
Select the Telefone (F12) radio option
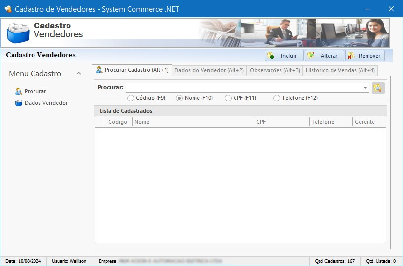277,98
